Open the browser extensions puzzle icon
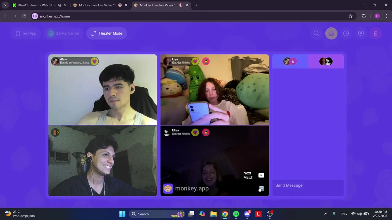Viewport: 392px width, 220px height. coord(364,16)
